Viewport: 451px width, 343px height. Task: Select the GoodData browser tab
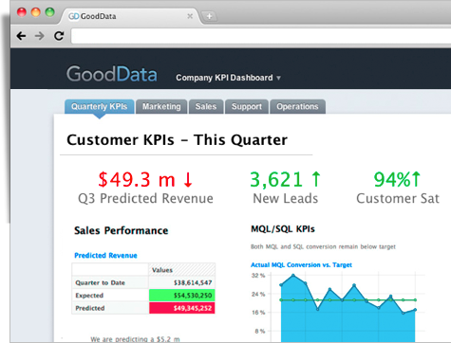130,16
